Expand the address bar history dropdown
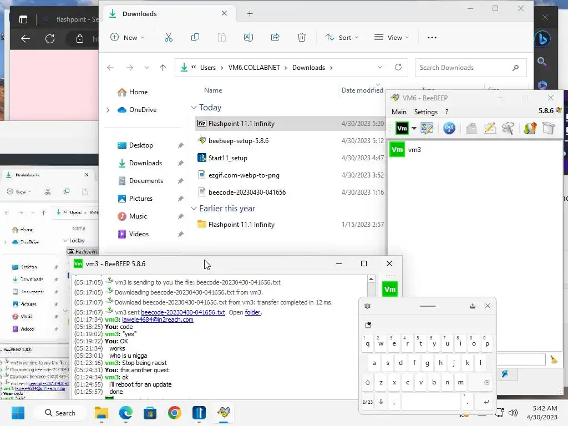 [379, 67]
